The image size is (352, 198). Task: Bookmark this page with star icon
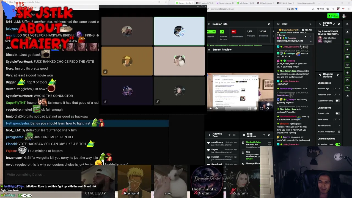click(296, 9)
